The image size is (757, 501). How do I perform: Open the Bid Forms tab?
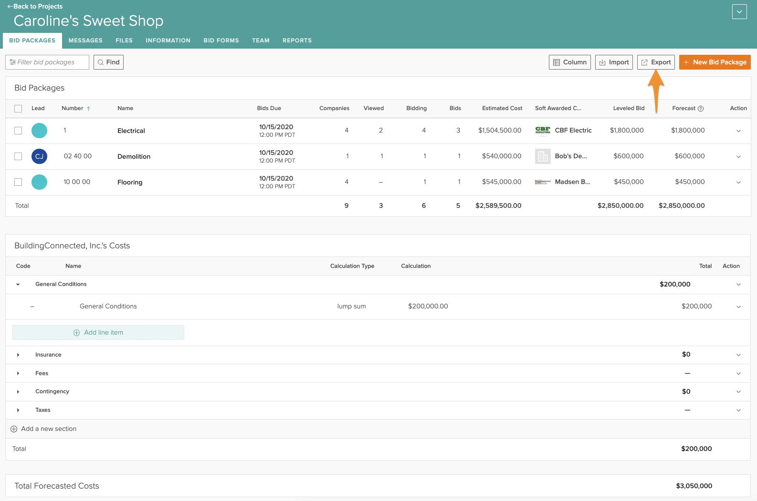coord(221,41)
